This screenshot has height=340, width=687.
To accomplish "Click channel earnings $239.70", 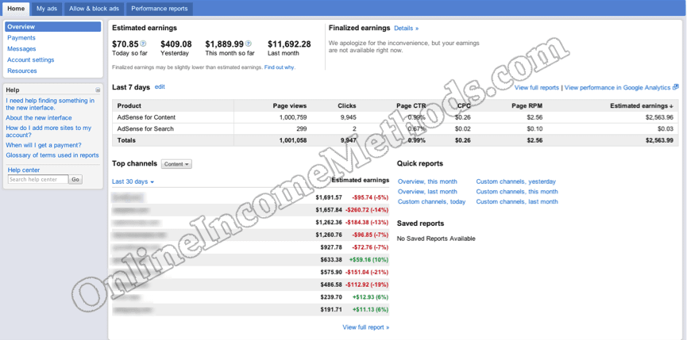I will (331, 297).
